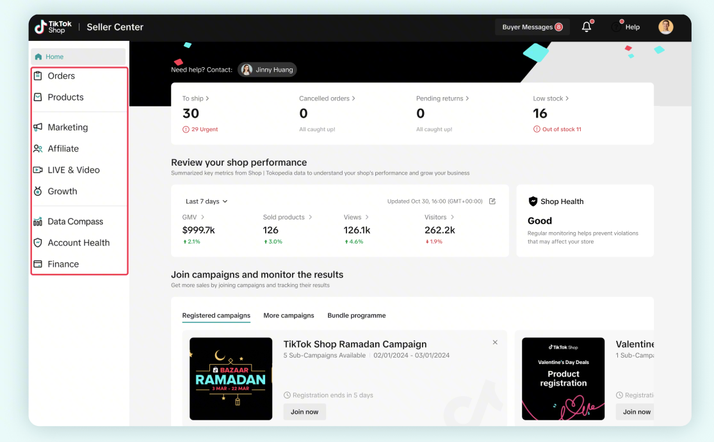Click the edit metrics pencil icon
This screenshot has width=714, height=442.
[492, 201]
